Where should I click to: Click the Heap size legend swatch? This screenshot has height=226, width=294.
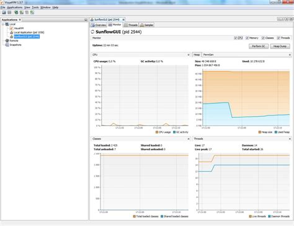(x=260, y=132)
